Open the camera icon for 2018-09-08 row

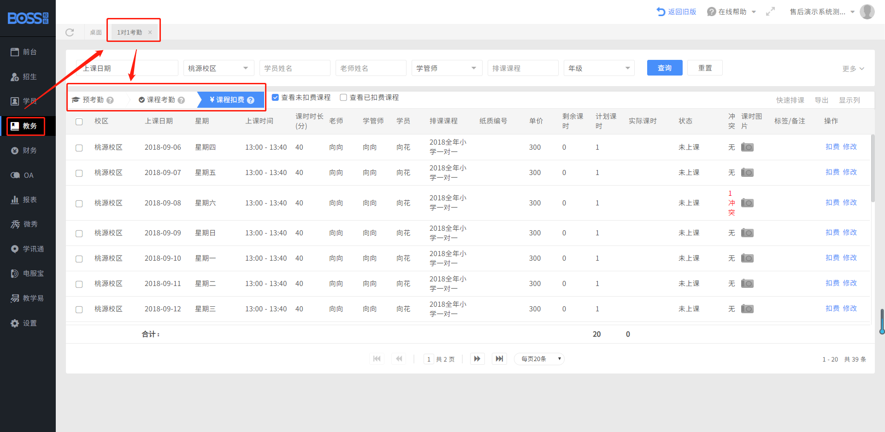747,203
